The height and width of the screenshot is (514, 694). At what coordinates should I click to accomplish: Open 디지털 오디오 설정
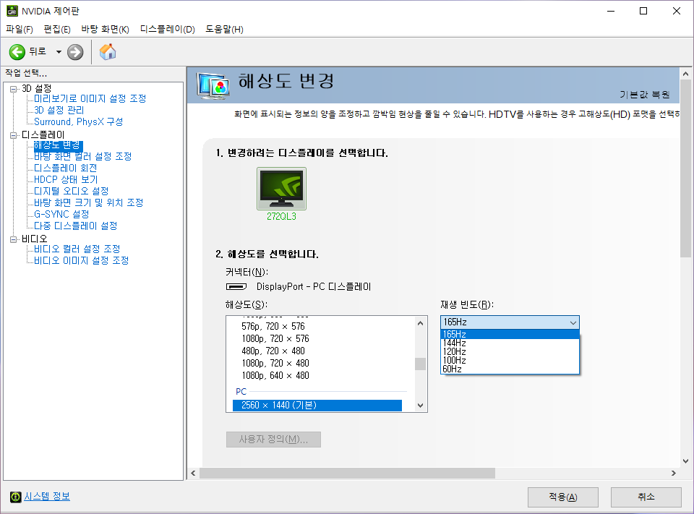(72, 191)
